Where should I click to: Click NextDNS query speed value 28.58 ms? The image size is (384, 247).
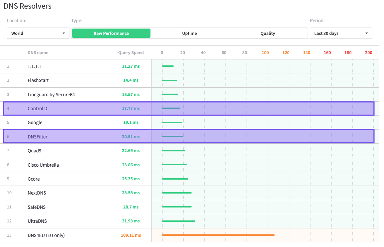pyautogui.click(x=131, y=193)
